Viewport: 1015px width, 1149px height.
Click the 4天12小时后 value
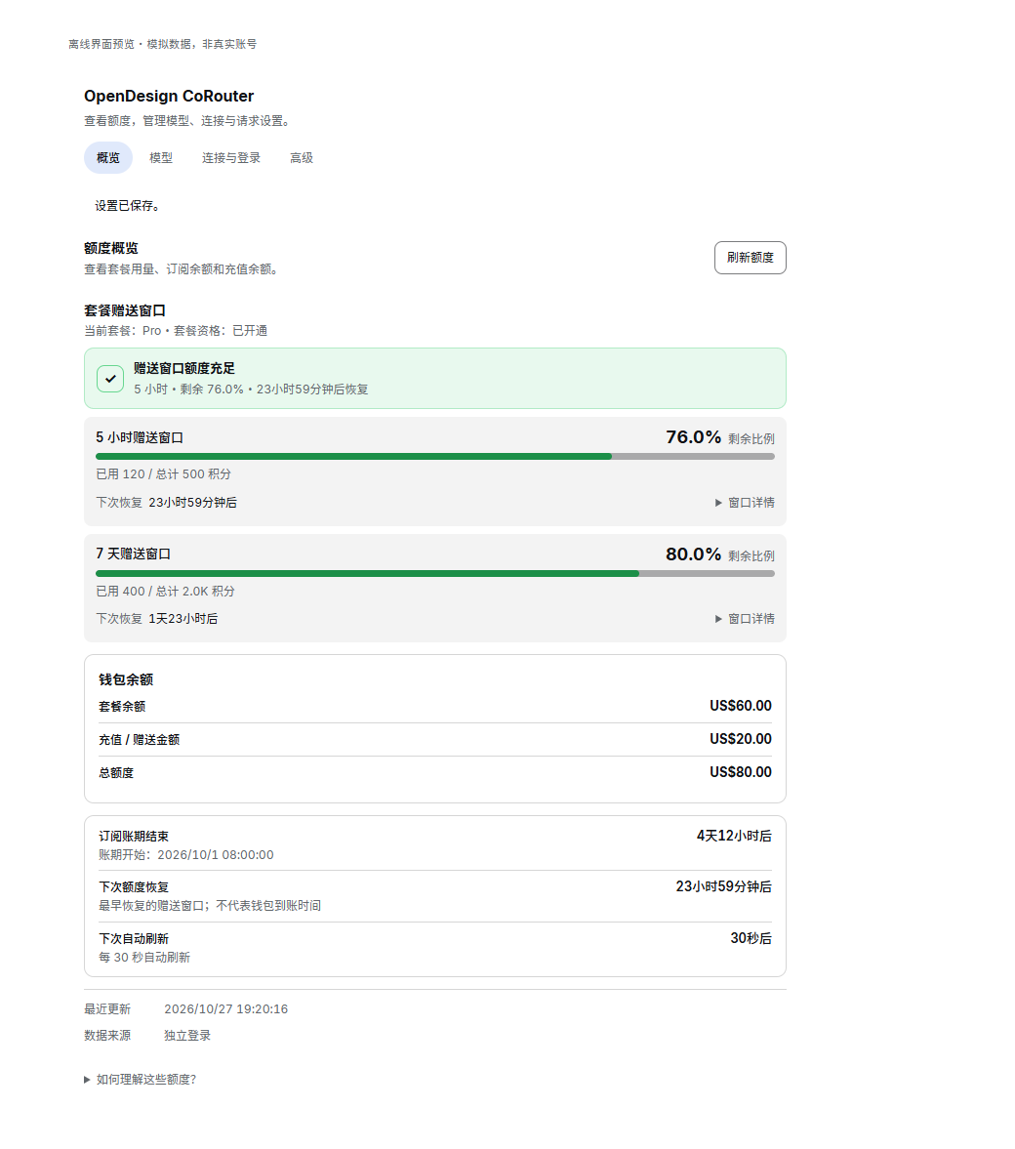(x=734, y=836)
